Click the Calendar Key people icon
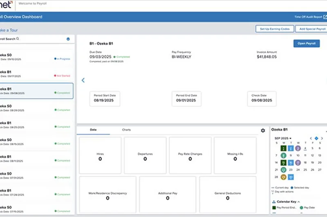Viewport: 327px width, 217px height. click(274, 202)
